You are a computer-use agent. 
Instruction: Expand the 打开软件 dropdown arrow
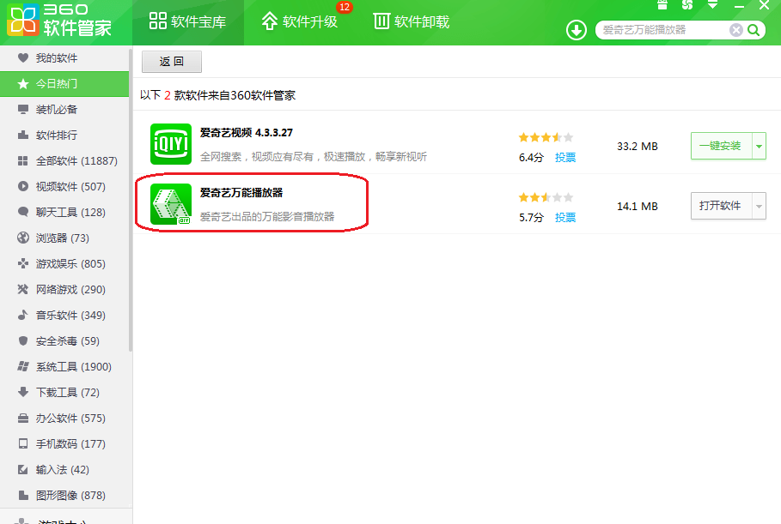click(x=759, y=206)
